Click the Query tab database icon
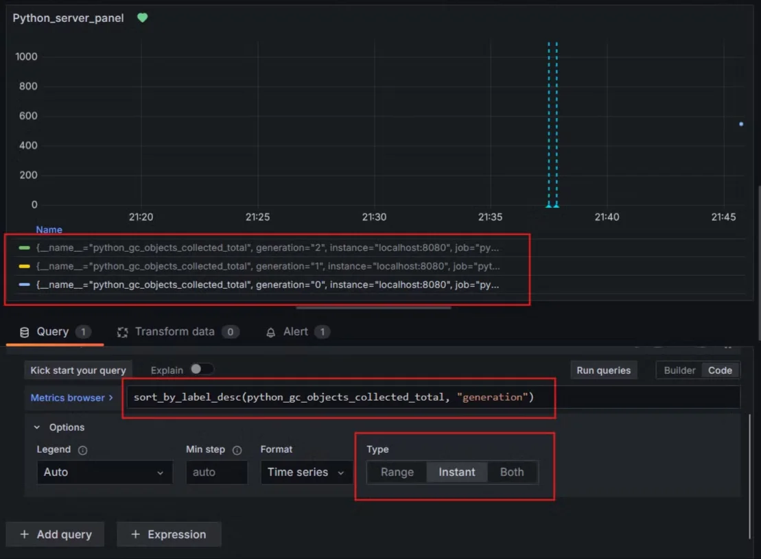Viewport: 761px width, 559px height. point(24,333)
